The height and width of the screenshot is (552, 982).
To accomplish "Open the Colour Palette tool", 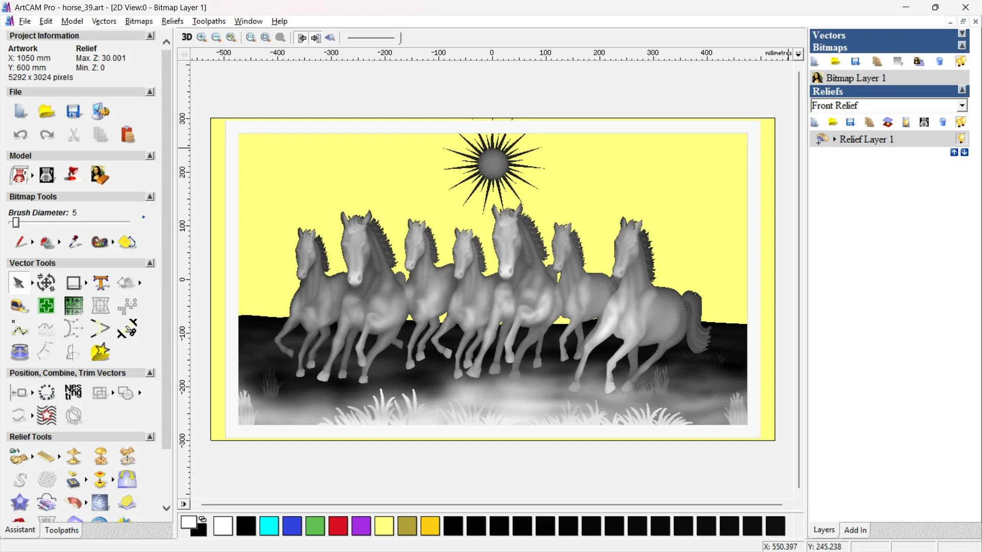I will tap(99, 242).
